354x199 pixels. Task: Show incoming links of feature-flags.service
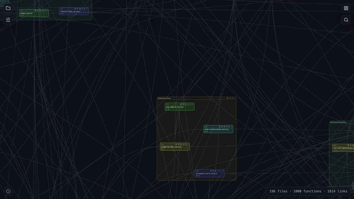82,9
